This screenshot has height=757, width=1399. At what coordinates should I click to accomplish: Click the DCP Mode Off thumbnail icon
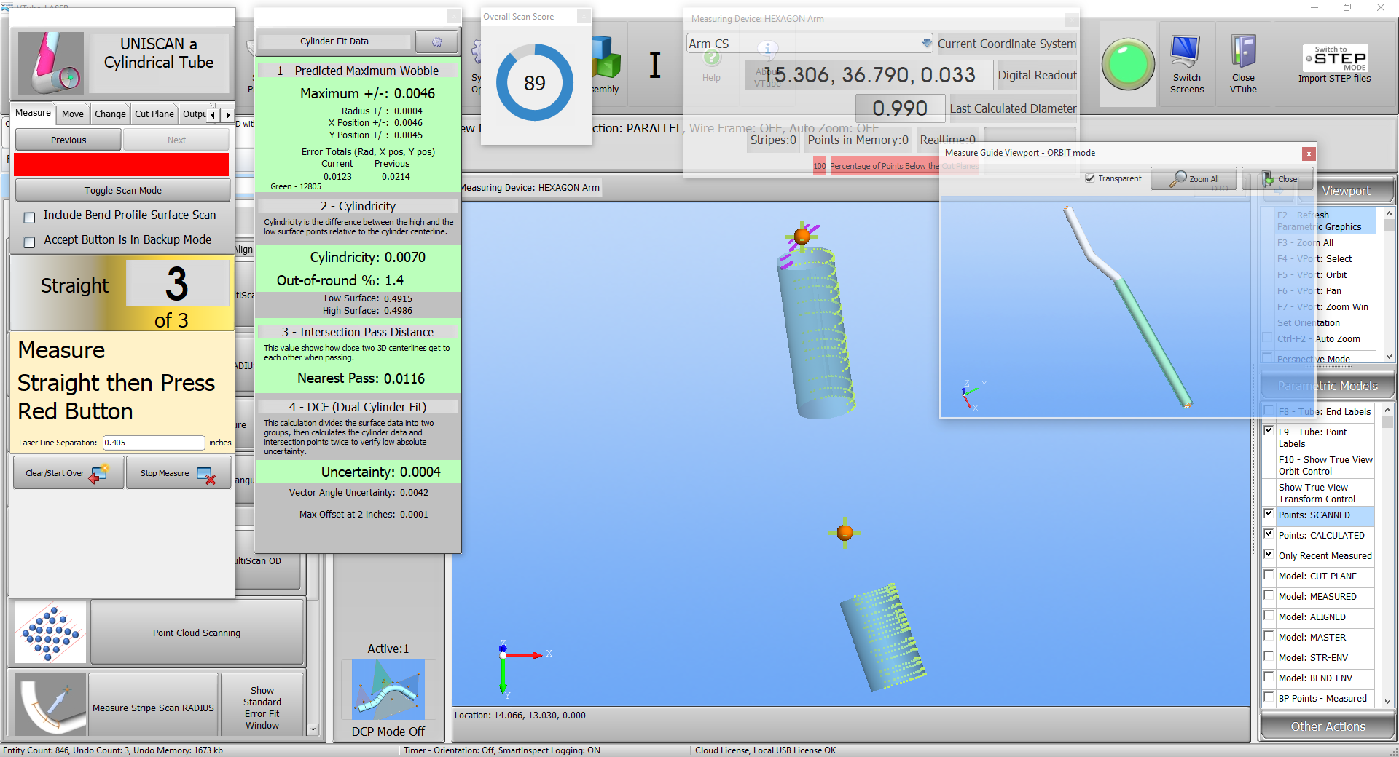coord(388,690)
